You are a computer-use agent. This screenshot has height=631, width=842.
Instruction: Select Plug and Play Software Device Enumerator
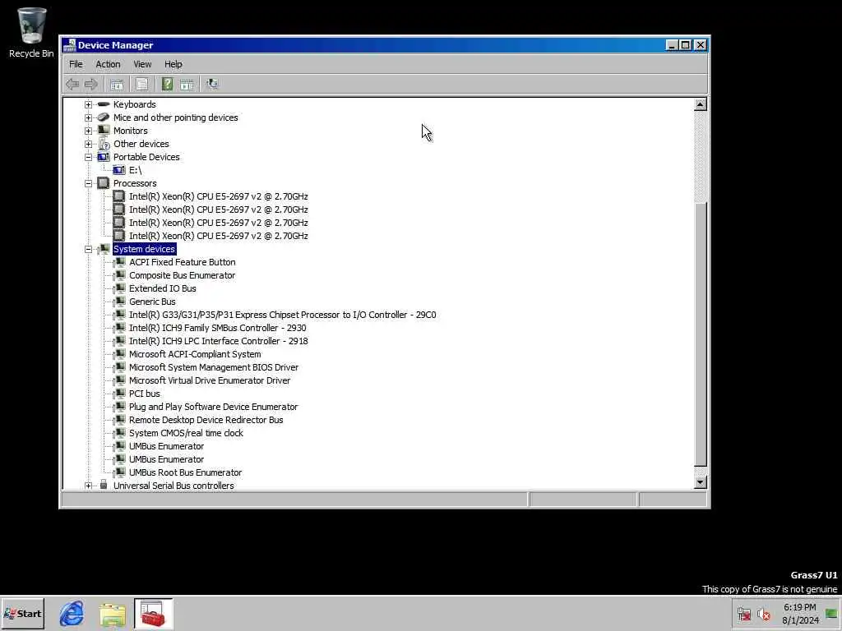[x=213, y=407]
